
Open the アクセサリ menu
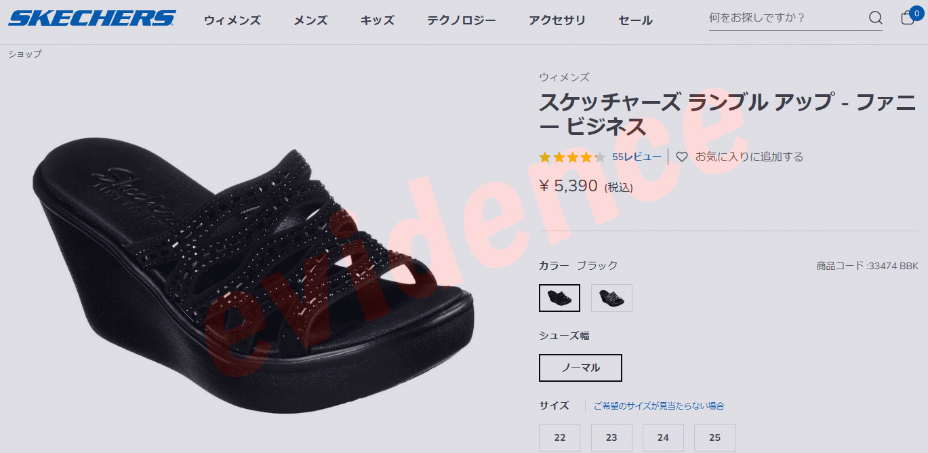[x=557, y=20]
